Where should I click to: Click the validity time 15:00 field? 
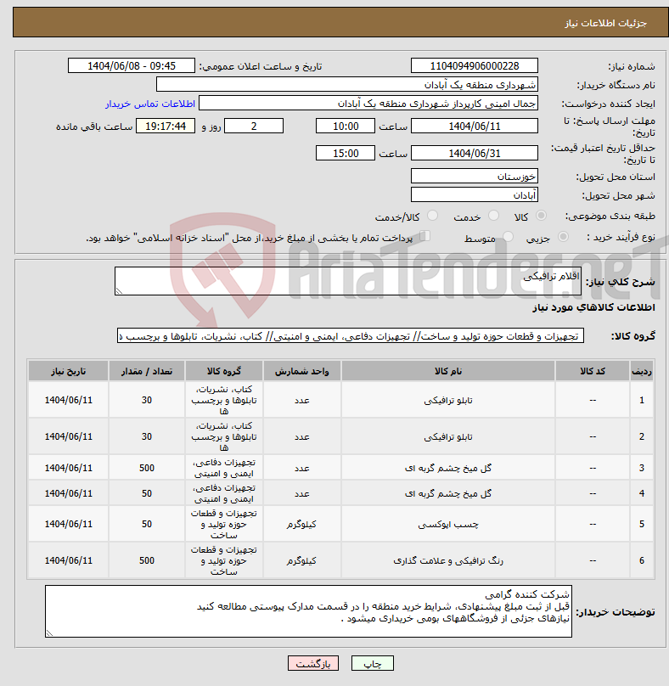pos(346,153)
